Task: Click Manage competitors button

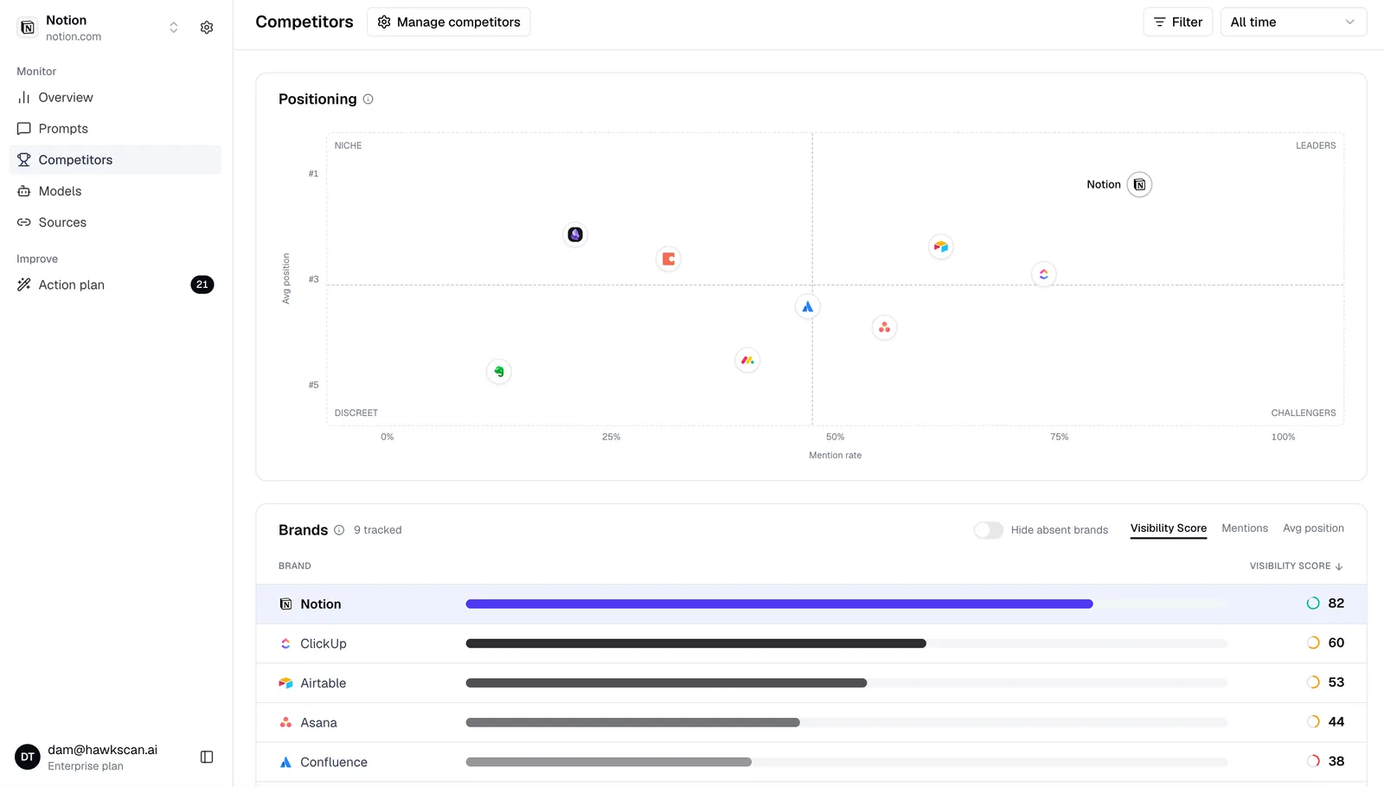Action: tap(449, 22)
